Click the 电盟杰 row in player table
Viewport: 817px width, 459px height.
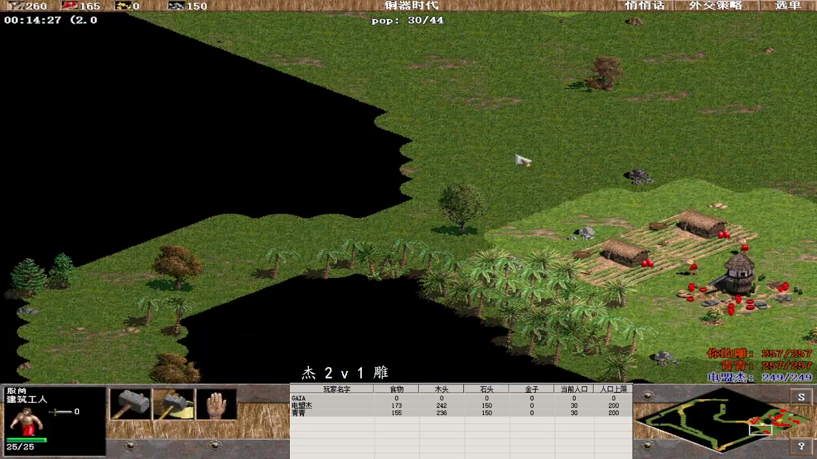pyautogui.click(x=461, y=405)
